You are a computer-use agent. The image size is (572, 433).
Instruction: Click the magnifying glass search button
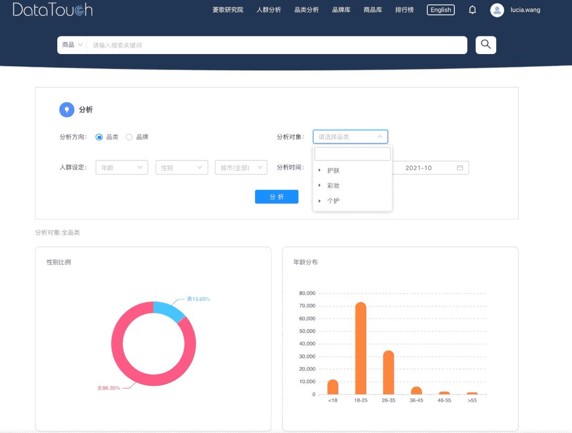coord(486,45)
